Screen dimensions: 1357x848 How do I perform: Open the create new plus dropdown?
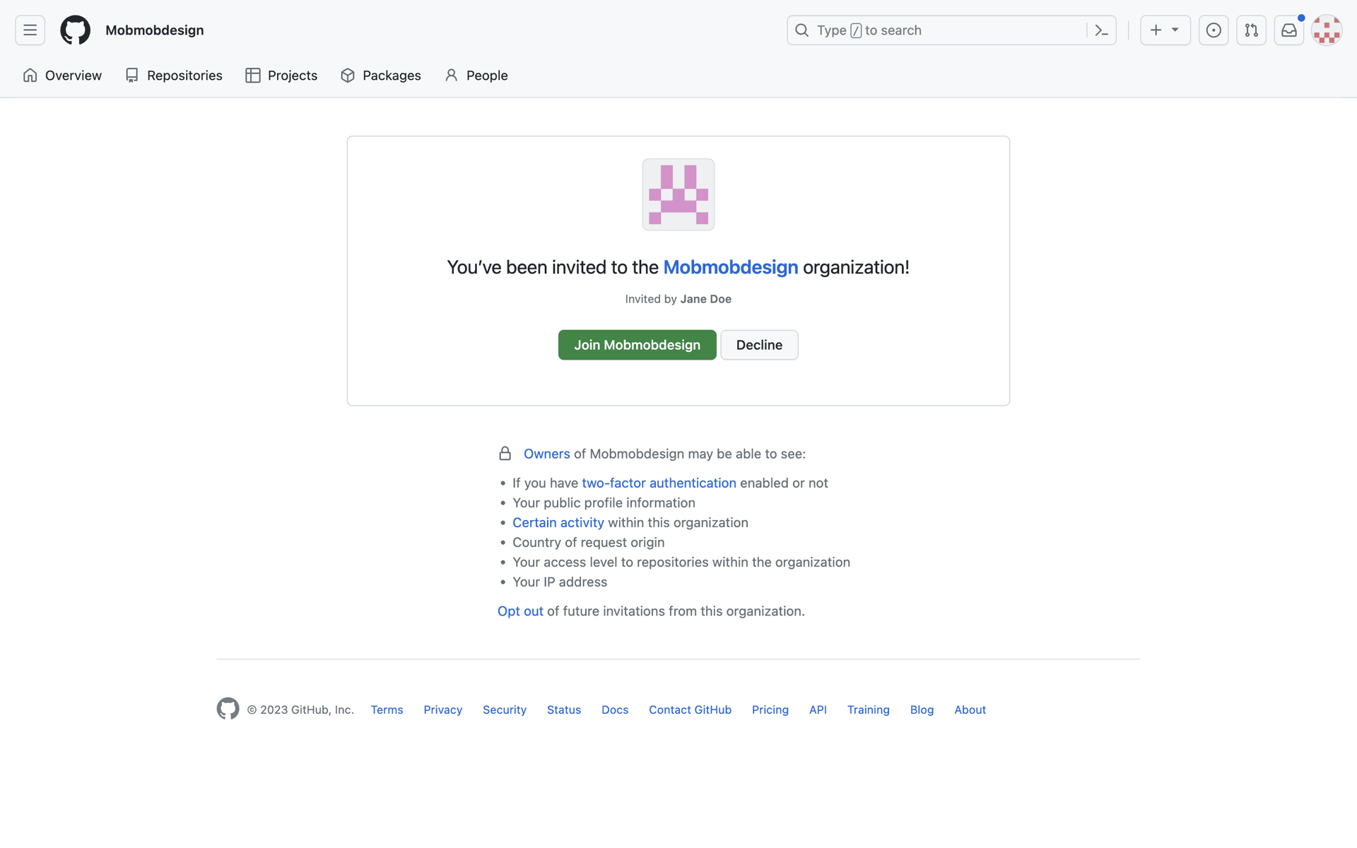[x=1165, y=30]
